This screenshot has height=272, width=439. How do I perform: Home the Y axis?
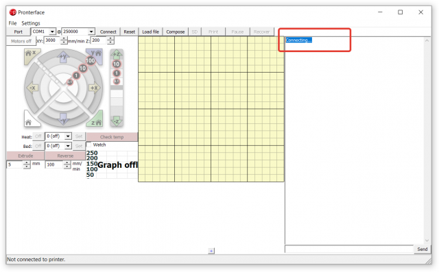click(x=95, y=55)
